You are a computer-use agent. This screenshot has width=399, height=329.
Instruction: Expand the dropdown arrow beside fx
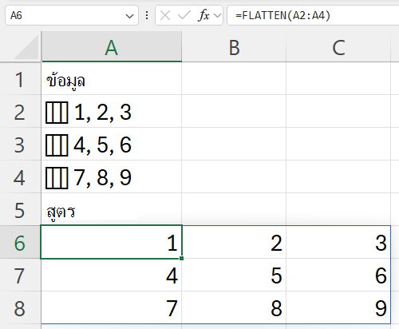point(217,16)
